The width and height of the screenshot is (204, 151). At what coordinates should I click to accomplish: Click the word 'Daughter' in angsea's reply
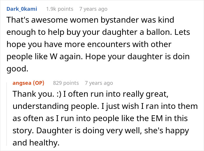coord(54,130)
